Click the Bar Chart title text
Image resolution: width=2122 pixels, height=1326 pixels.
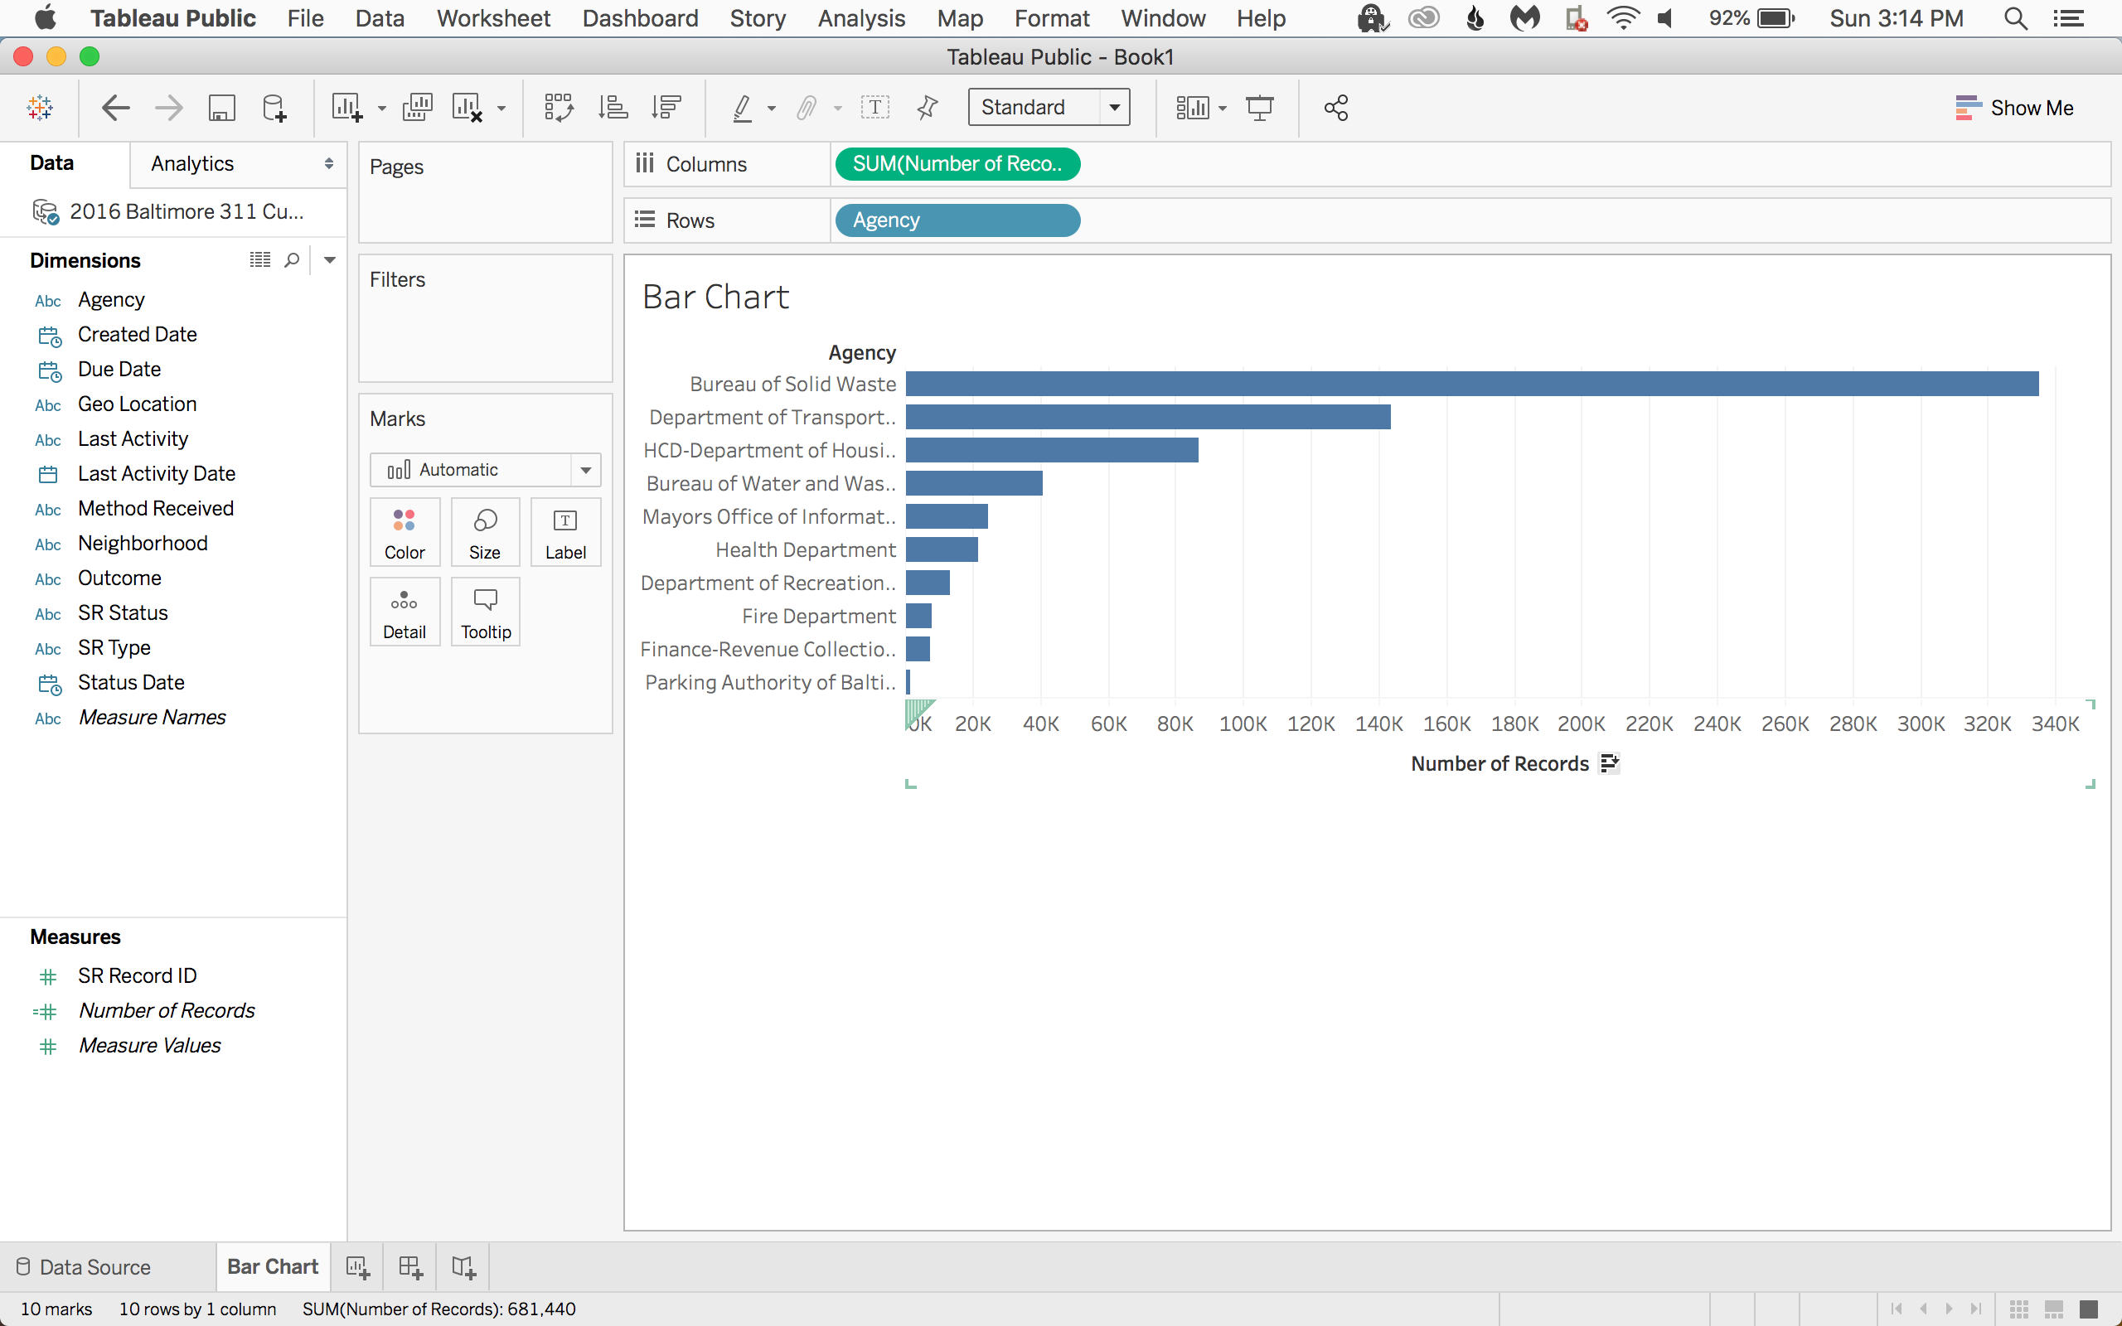coord(715,298)
